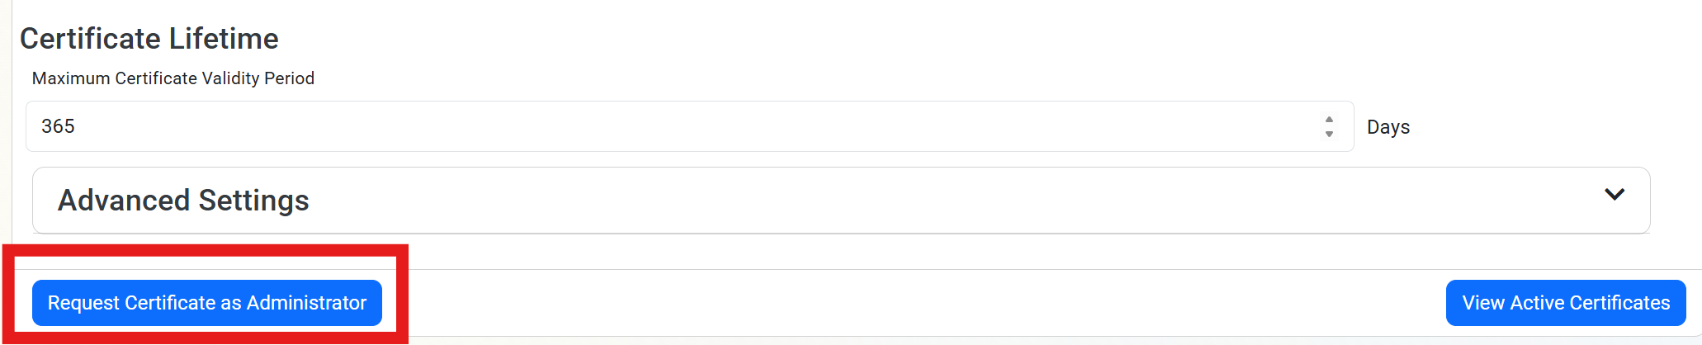Toggle the Advanced Settings dropdown arrow
Viewport: 1702px width, 345px height.
coord(1614,195)
